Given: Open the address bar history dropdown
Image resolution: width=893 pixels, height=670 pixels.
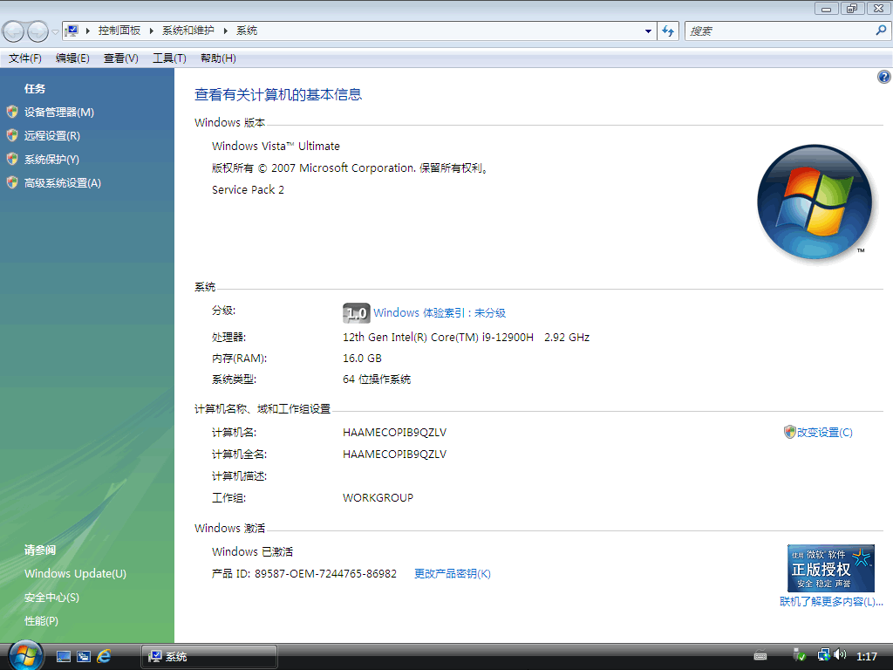Looking at the screenshot, I should 648,31.
